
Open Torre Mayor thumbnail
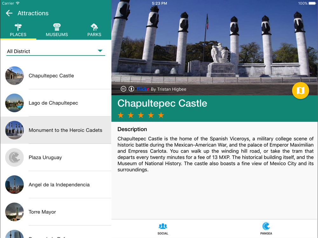tap(14, 212)
